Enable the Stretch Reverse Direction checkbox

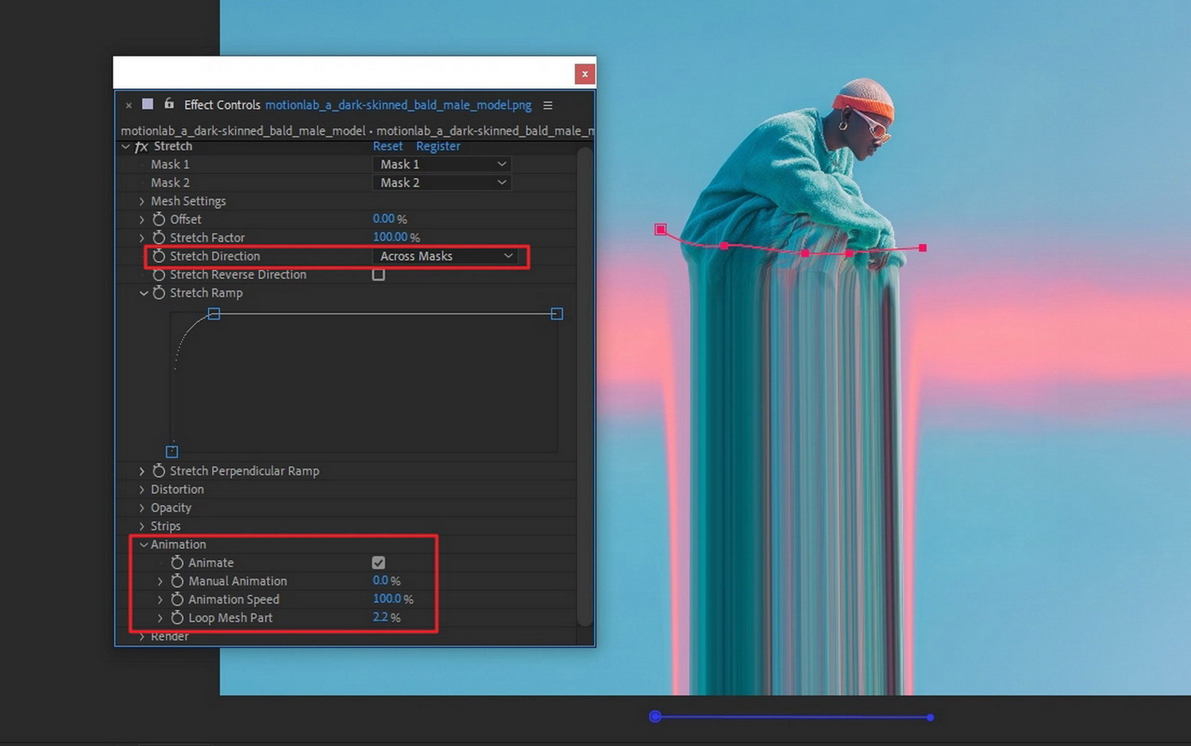pyautogui.click(x=379, y=275)
